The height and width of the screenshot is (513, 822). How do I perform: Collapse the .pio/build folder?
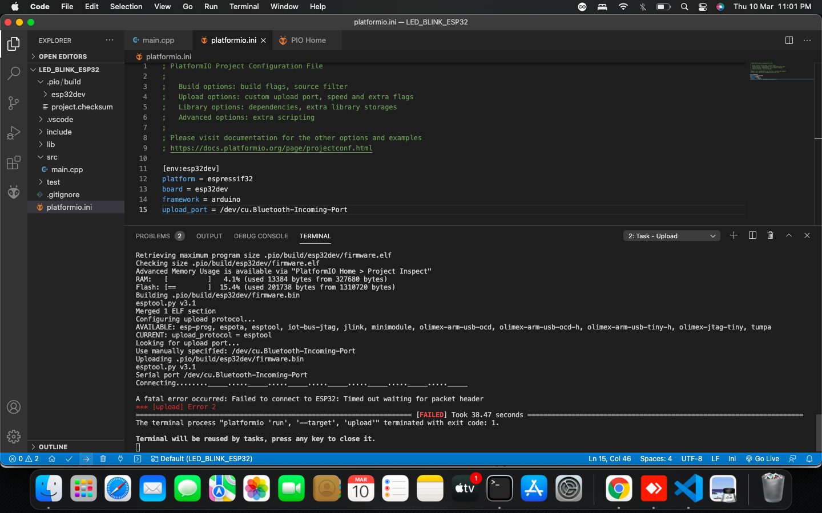click(76, 82)
